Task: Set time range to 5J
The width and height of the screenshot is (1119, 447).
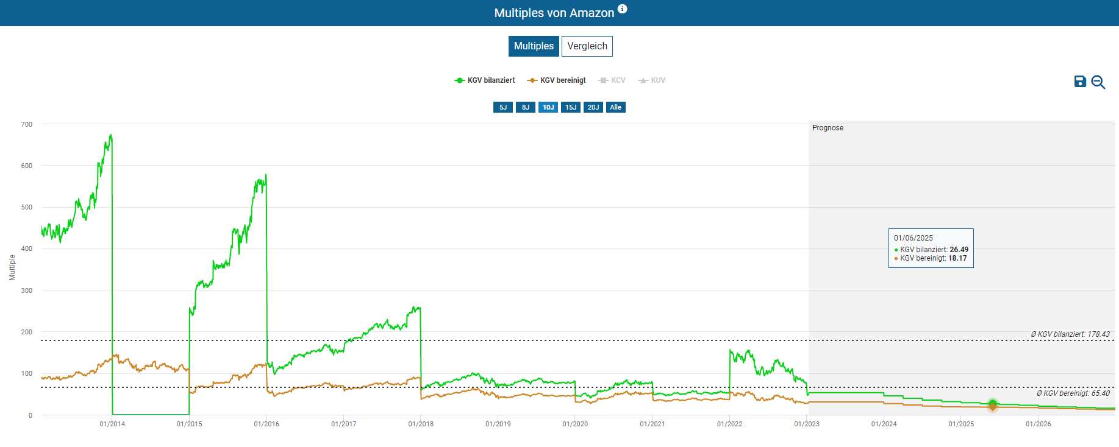Action: [503, 107]
